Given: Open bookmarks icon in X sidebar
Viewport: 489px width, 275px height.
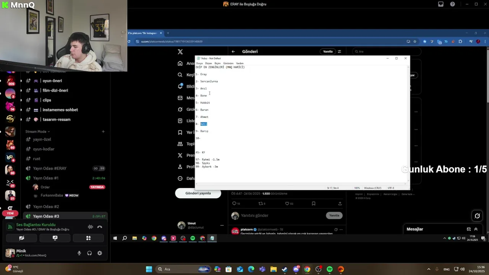Looking at the screenshot, I should click(x=180, y=133).
